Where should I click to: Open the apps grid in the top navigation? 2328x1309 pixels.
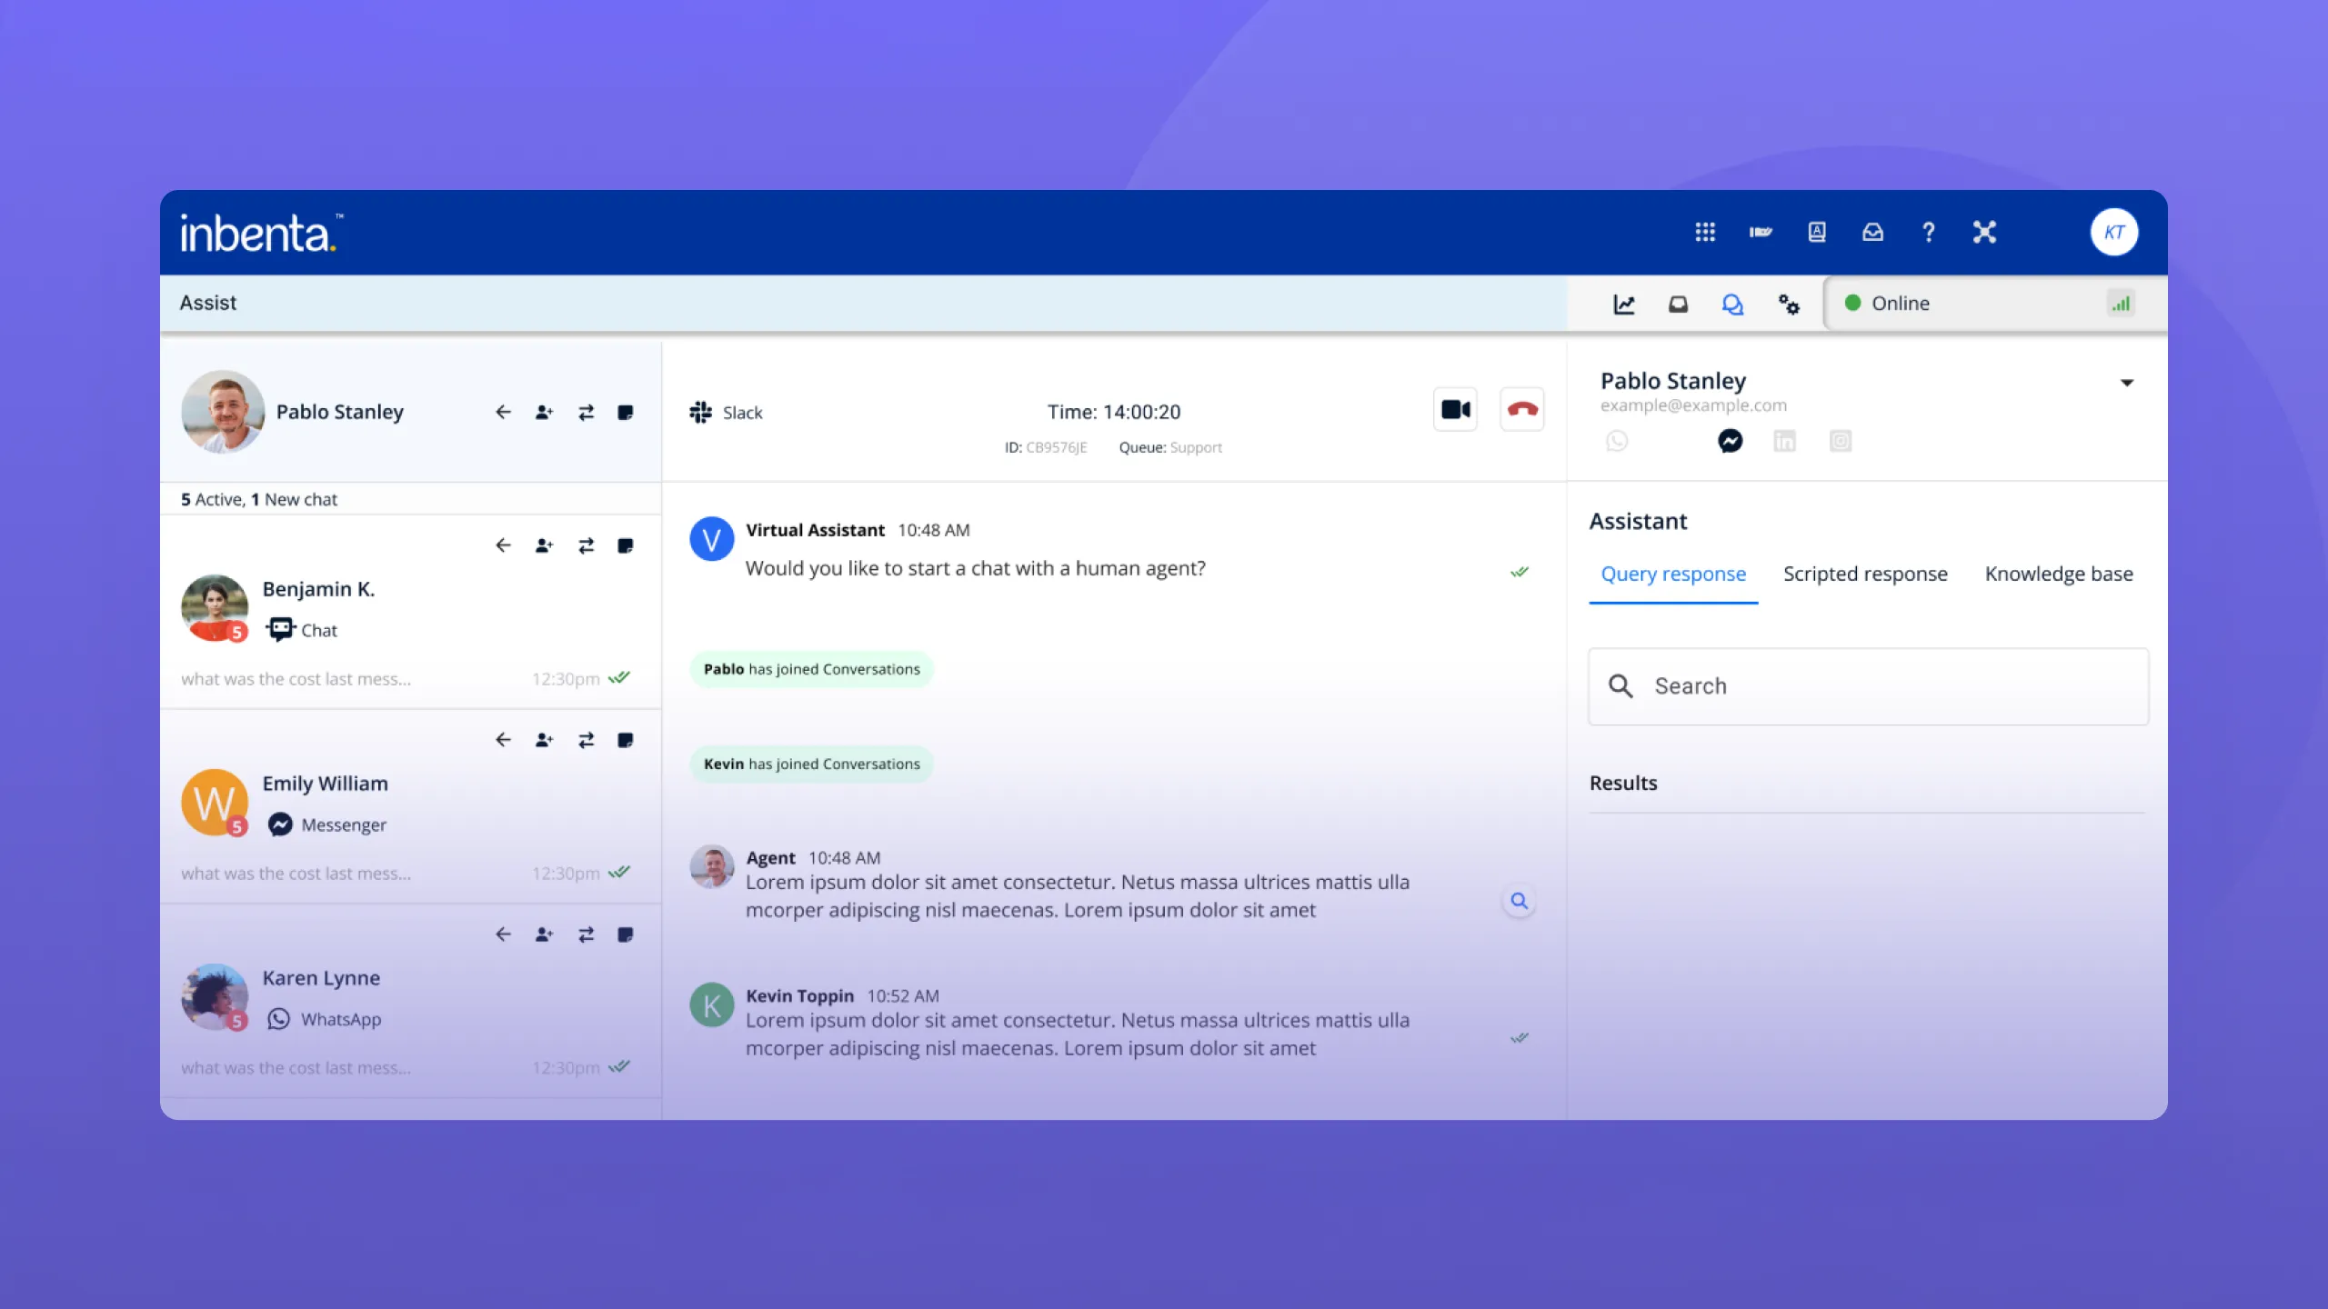point(1705,232)
